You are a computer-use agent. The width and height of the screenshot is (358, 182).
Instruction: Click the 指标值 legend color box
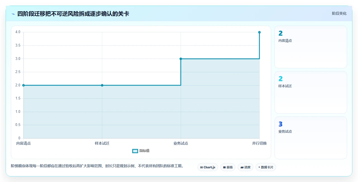[135, 151]
